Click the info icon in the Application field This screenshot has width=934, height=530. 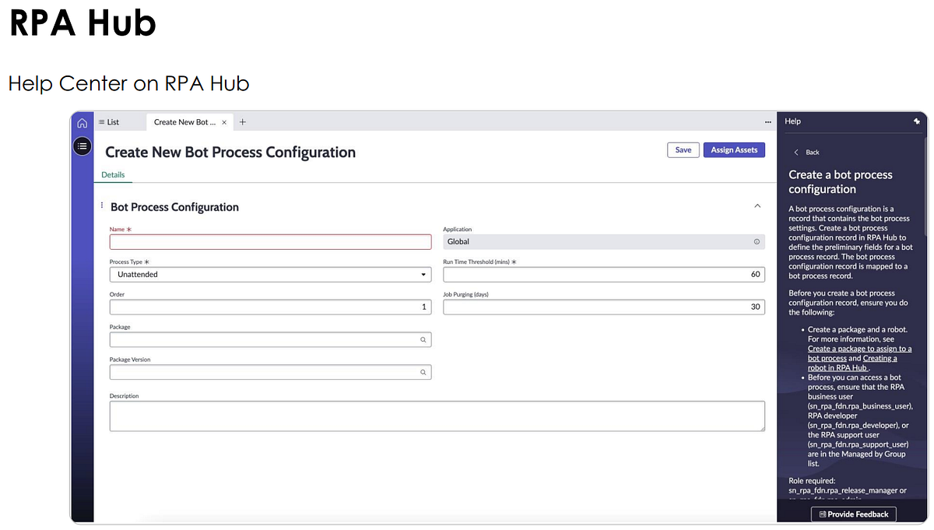(756, 241)
